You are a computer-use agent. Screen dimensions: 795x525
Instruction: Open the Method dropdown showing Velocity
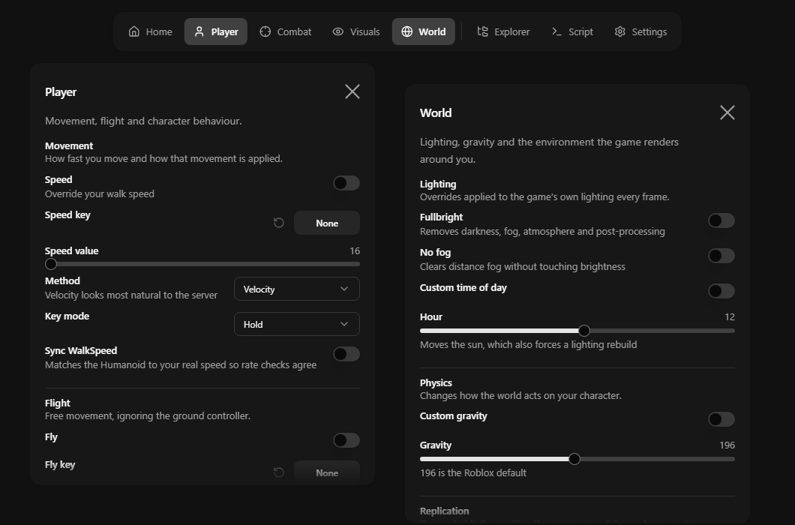(296, 289)
